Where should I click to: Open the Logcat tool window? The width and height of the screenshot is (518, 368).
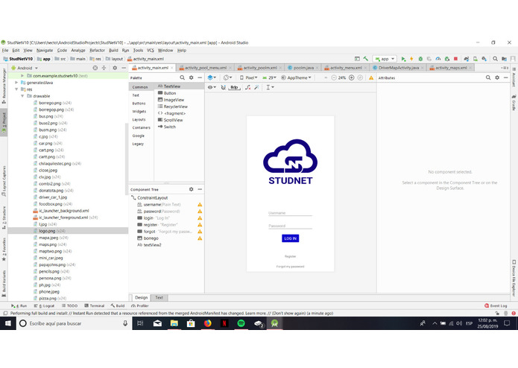[x=44, y=305]
